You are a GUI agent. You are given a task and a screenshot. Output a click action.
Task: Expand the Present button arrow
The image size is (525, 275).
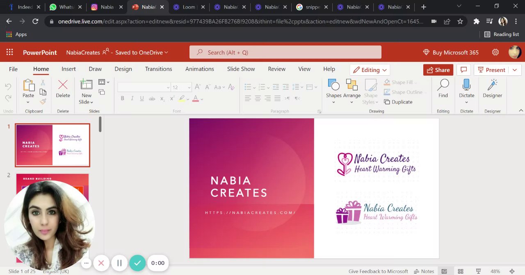tap(515, 70)
